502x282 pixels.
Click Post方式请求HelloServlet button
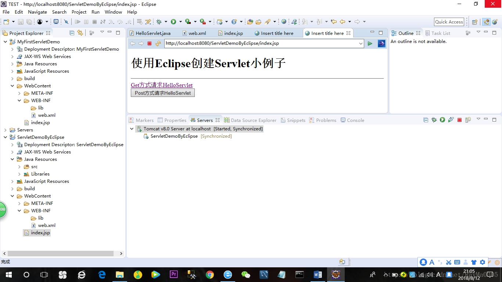(163, 93)
